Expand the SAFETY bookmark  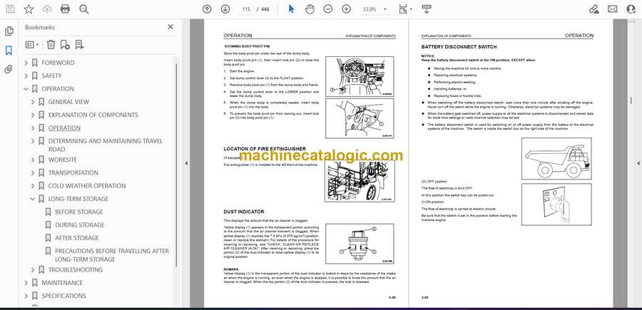click(x=26, y=76)
